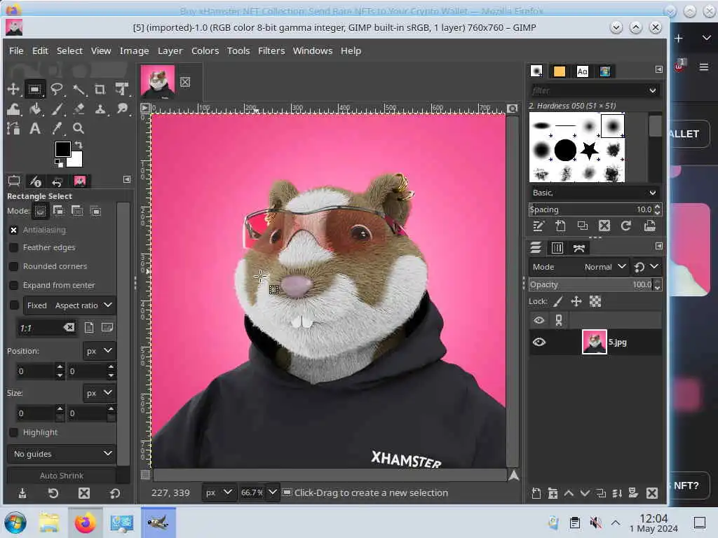Choose Replace selection mode
718x538 pixels.
[40, 212]
